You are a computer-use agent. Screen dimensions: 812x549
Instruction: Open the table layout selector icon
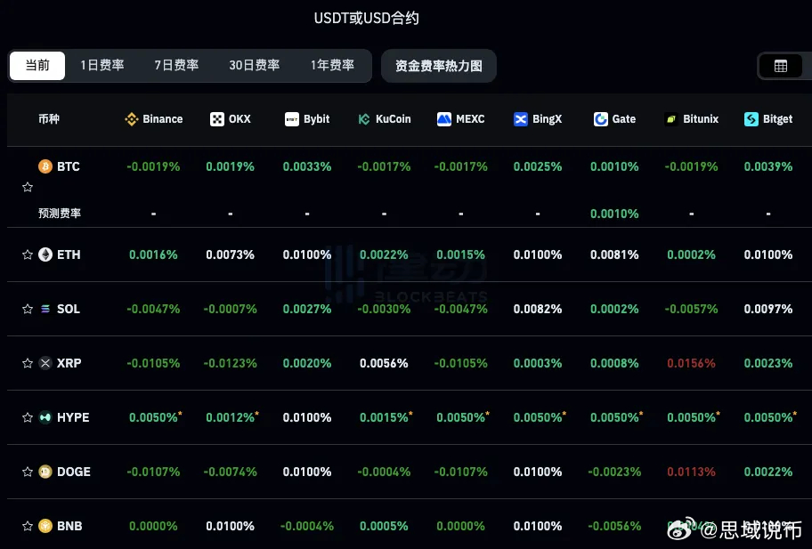point(781,65)
